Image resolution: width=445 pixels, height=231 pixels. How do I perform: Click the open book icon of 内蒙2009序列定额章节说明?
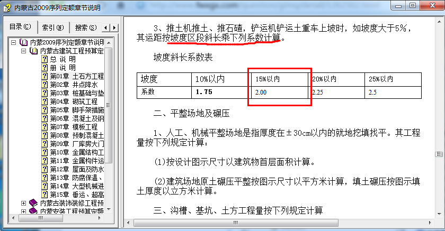tap(23, 42)
